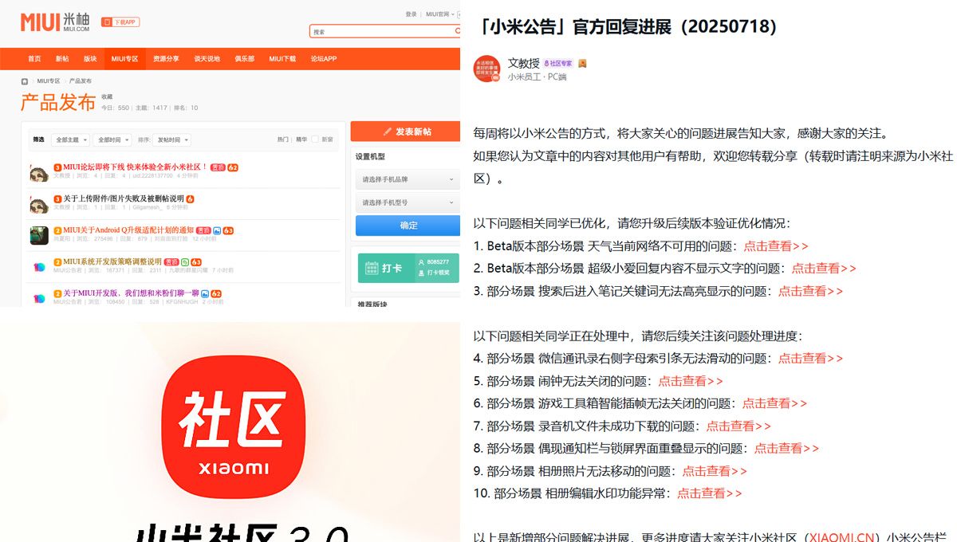Open the 版块 tab
Screen dimensions: 957x542
pyautogui.click(x=90, y=59)
